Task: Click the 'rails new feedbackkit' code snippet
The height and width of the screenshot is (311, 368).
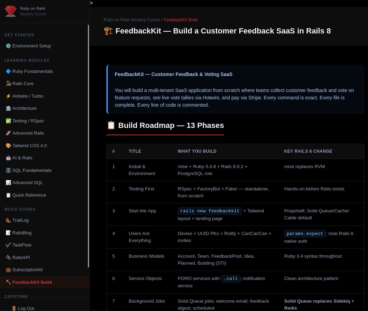Action: [210, 211]
